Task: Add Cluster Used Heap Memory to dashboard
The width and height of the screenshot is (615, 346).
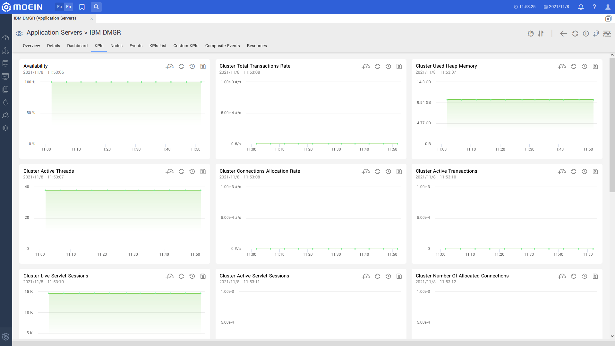Action: [562, 67]
